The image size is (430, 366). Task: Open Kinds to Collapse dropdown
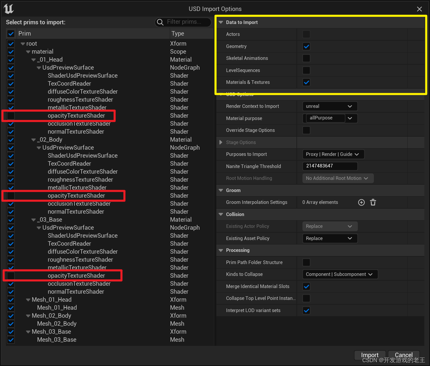pos(340,274)
